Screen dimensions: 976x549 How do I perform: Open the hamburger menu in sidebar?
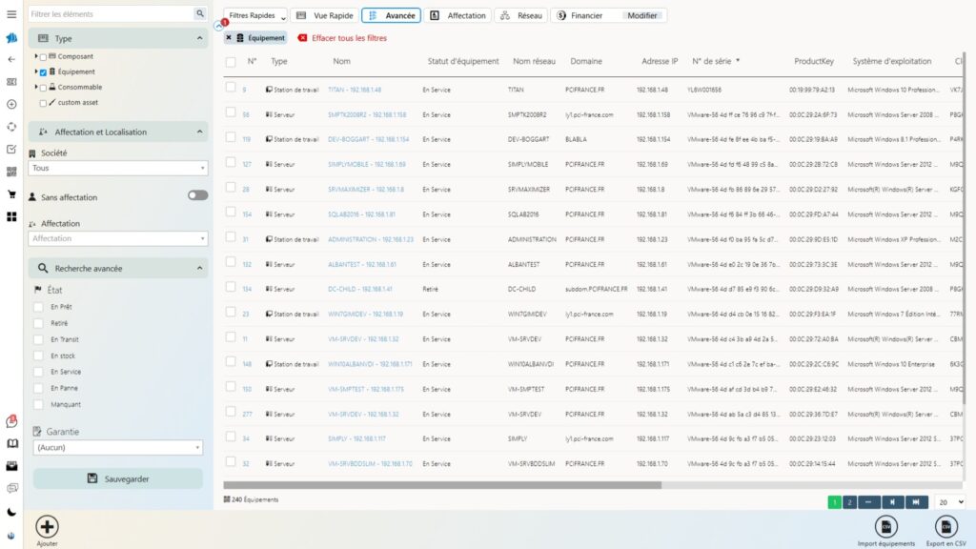tap(11, 15)
